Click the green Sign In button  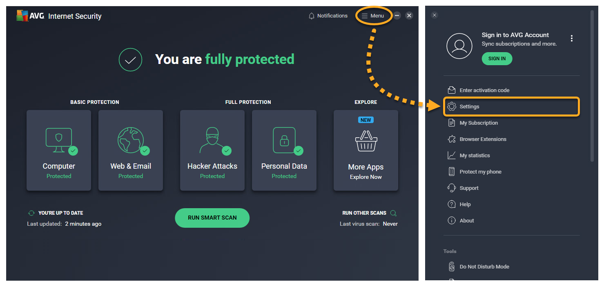[497, 59]
